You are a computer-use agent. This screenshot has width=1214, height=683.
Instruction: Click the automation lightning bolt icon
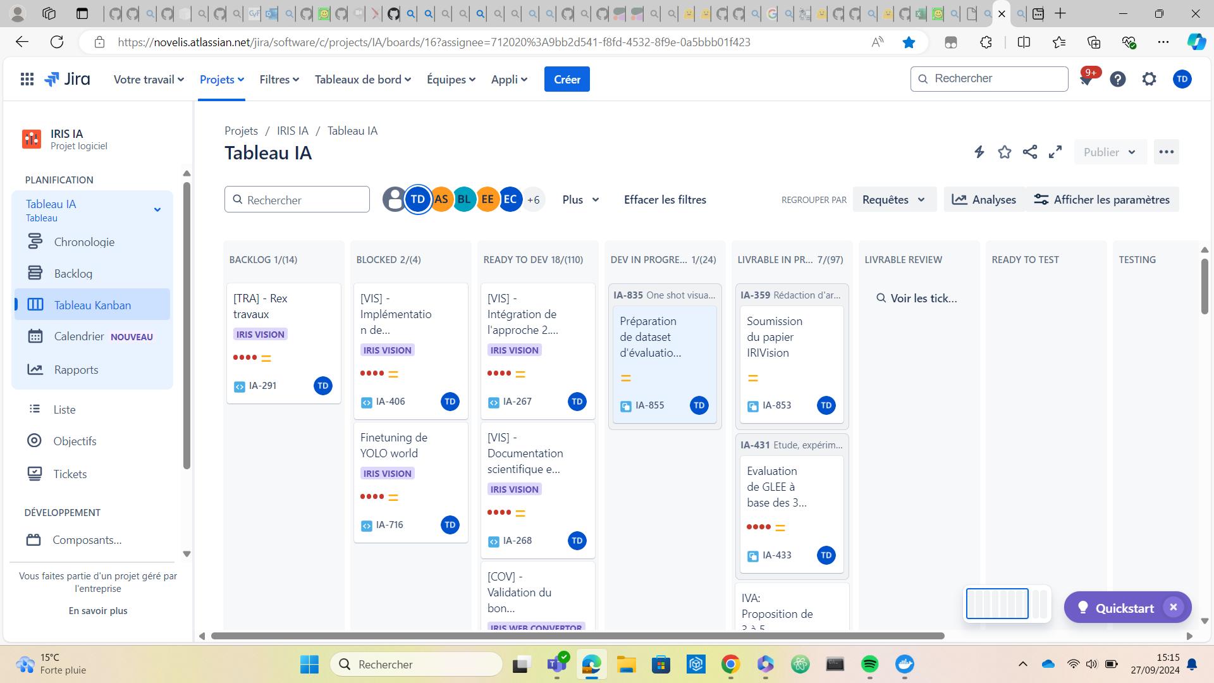pos(979,152)
